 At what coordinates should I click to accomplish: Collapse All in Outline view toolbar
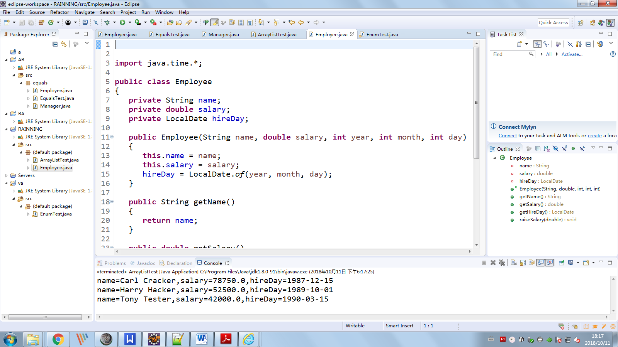coord(538,148)
